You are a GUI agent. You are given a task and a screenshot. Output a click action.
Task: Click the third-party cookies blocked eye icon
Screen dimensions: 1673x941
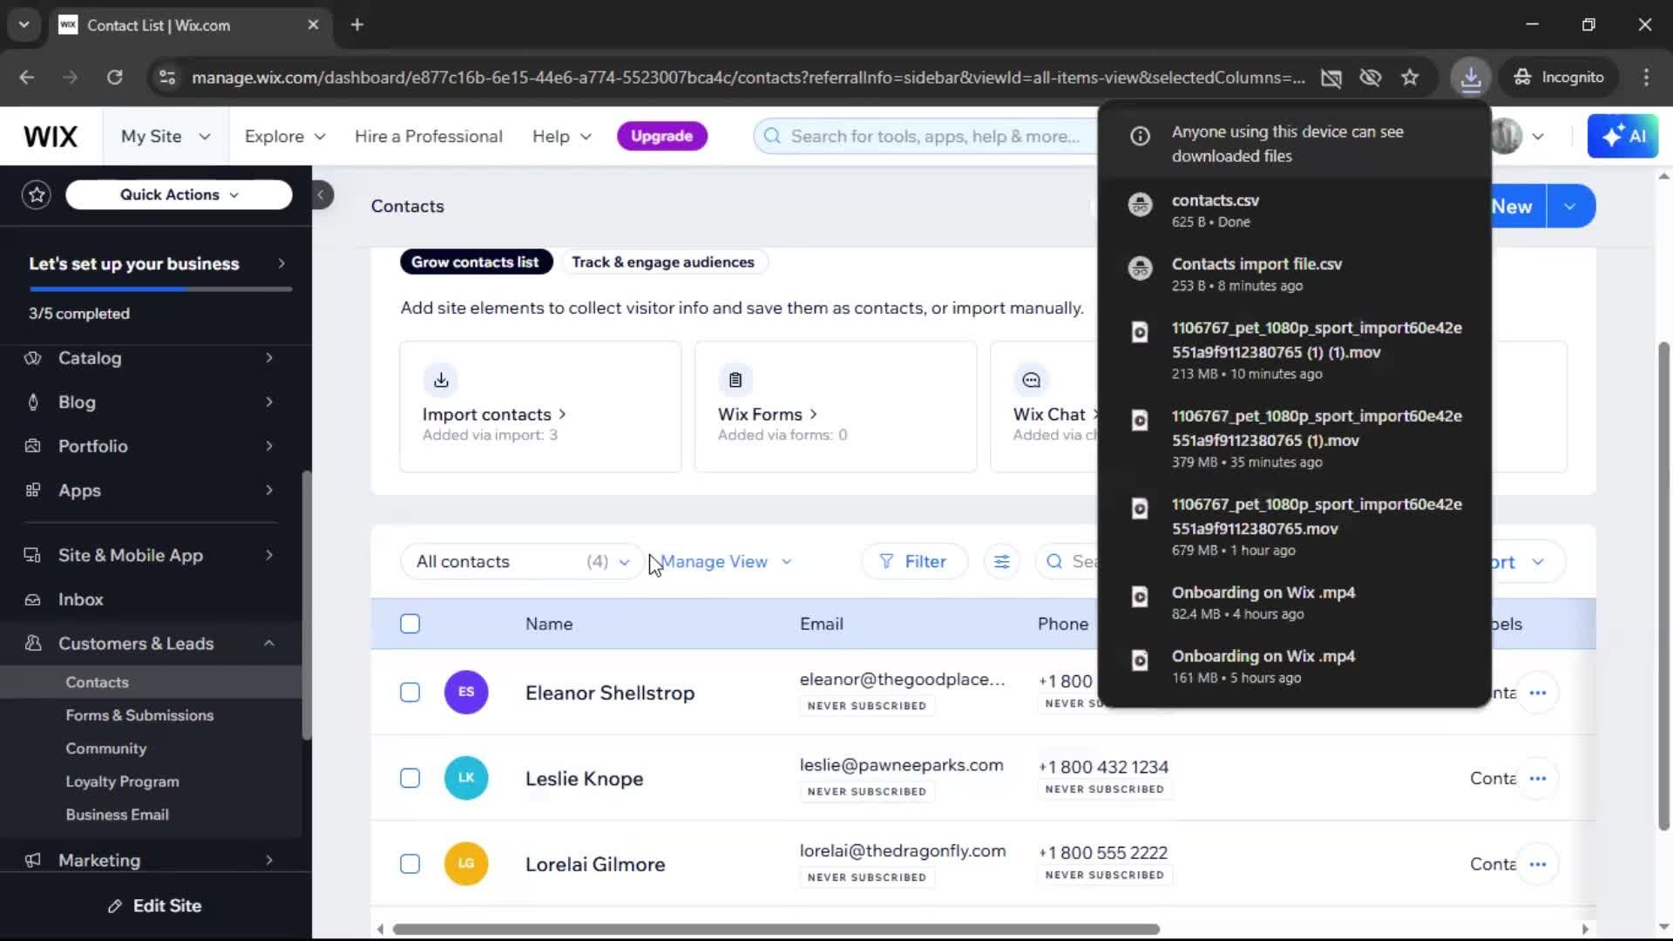coord(1371,78)
